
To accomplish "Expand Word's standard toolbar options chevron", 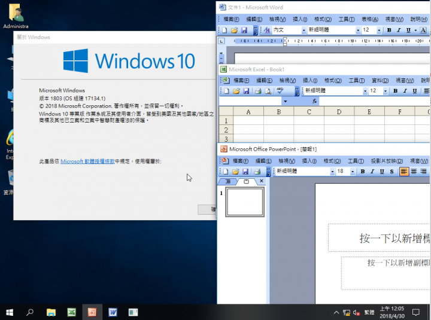I will click(x=256, y=31).
